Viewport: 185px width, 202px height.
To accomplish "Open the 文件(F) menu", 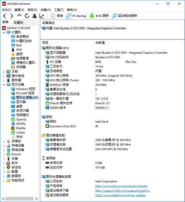I will (6, 10).
